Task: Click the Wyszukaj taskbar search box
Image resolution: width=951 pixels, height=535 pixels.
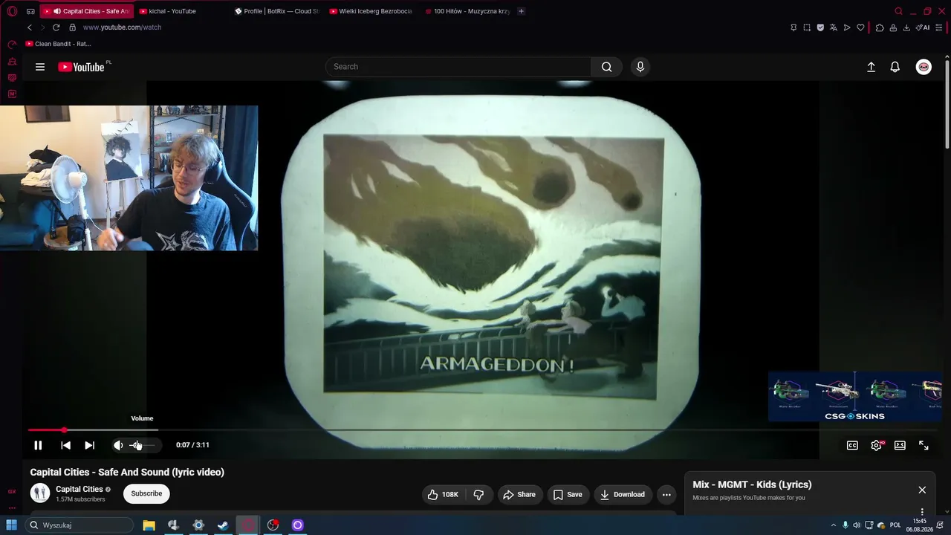Action: pos(79,525)
